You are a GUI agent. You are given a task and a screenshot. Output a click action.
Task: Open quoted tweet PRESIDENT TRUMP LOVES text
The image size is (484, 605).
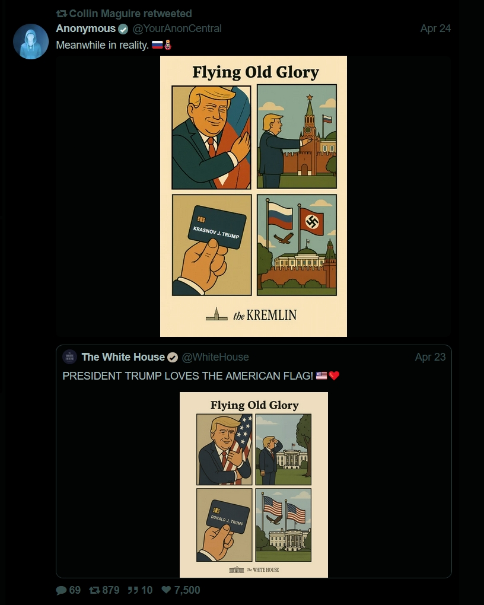(x=187, y=376)
